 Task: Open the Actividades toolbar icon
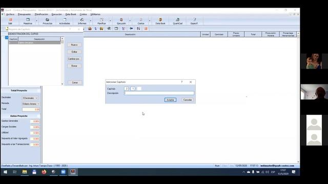(65, 21)
